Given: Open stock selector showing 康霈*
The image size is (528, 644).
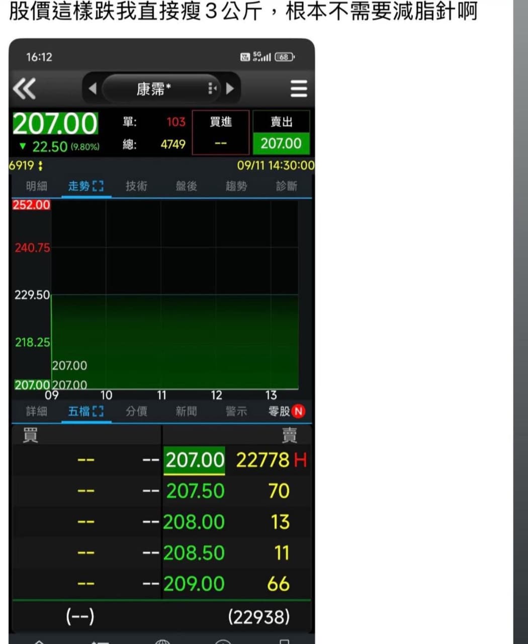Looking at the screenshot, I should pyautogui.click(x=161, y=89).
